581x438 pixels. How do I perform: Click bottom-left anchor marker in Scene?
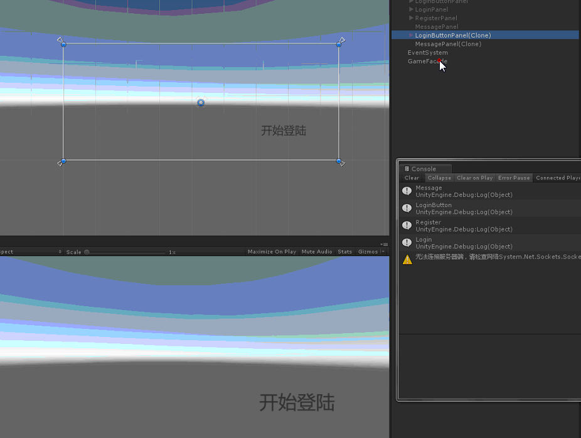tap(59, 164)
